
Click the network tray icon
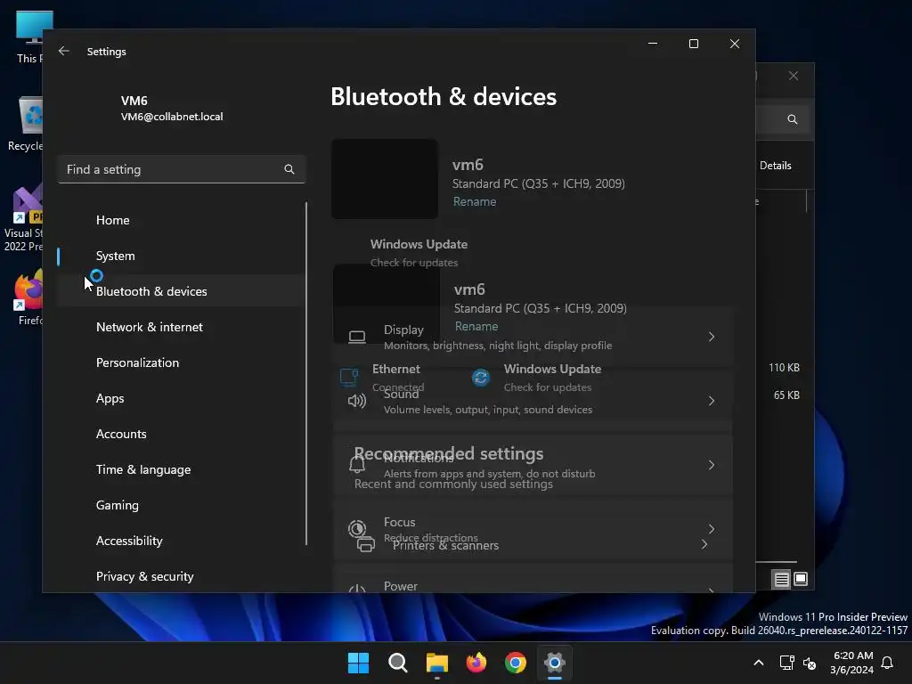click(x=786, y=663)
